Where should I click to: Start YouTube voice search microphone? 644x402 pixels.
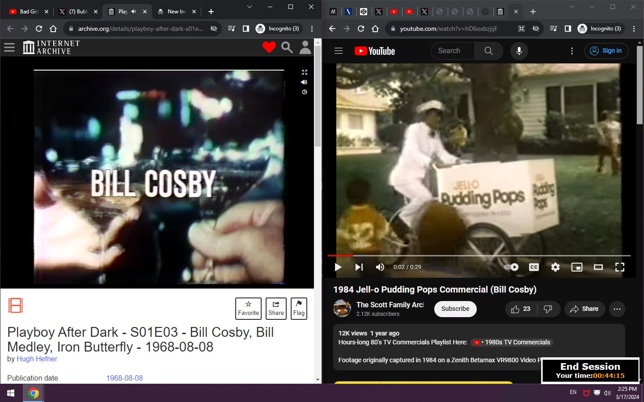point(519,51)
